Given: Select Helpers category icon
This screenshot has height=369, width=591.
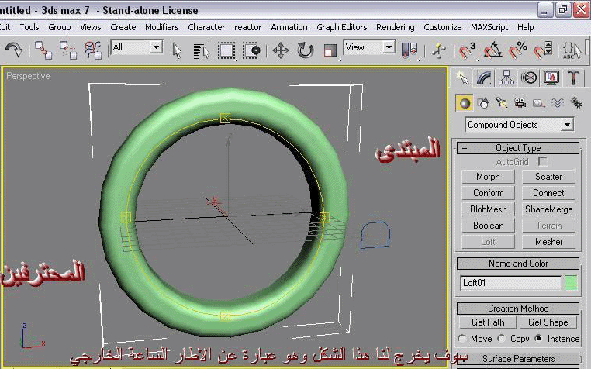Looking at the screenshot, I should click(x=538, y=103).
